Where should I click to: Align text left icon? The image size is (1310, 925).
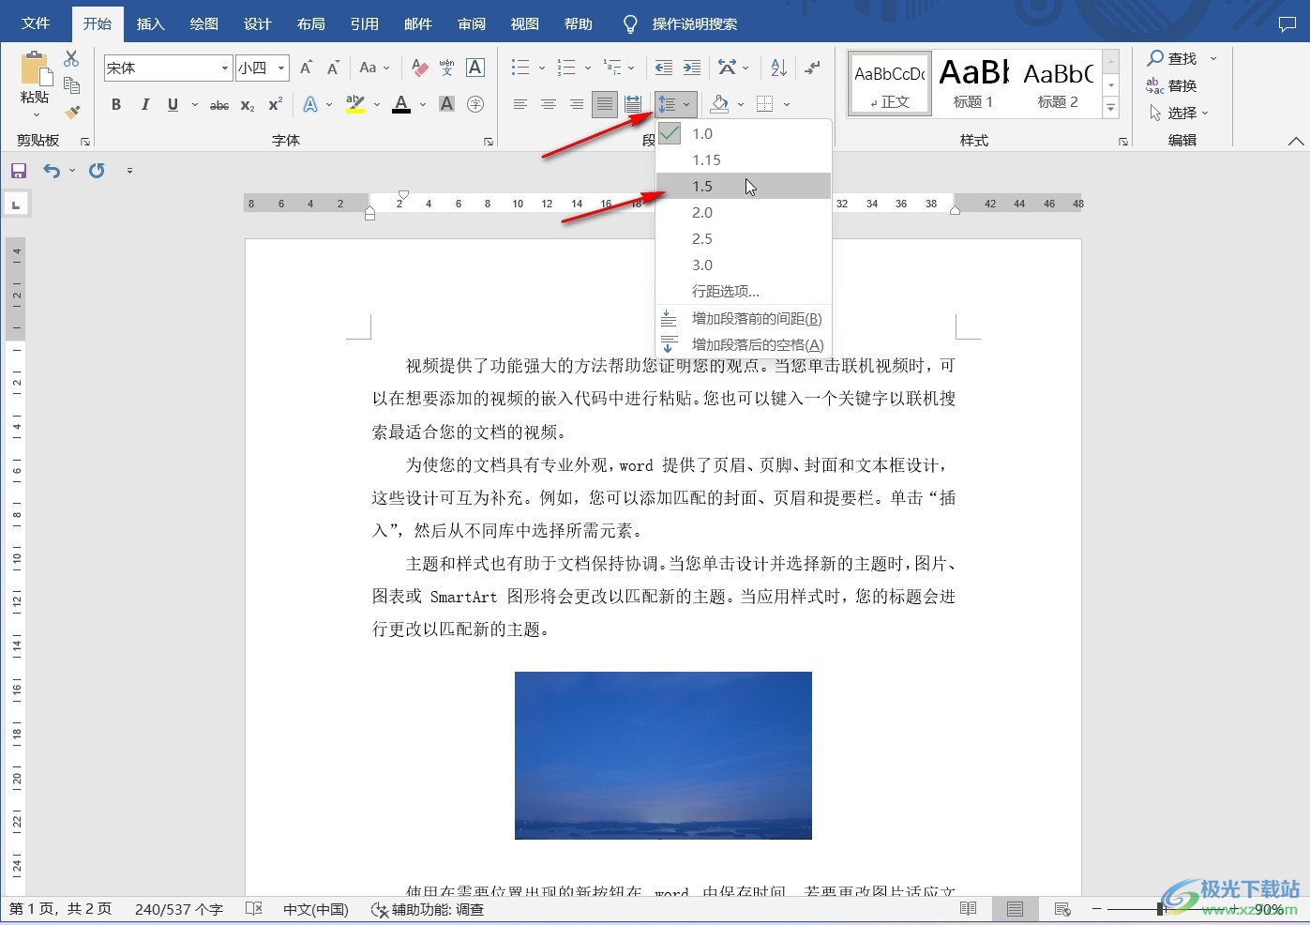520,104
